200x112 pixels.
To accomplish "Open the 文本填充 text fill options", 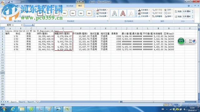I will tap(144, 10).
